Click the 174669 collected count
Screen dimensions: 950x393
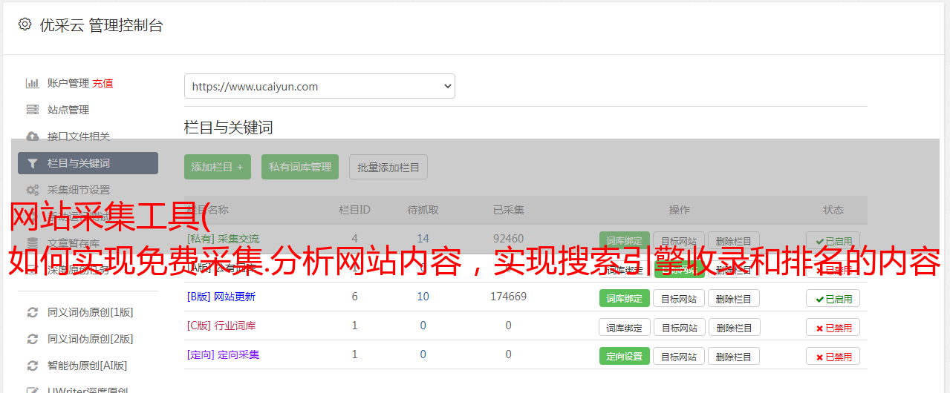pos(508,297)
